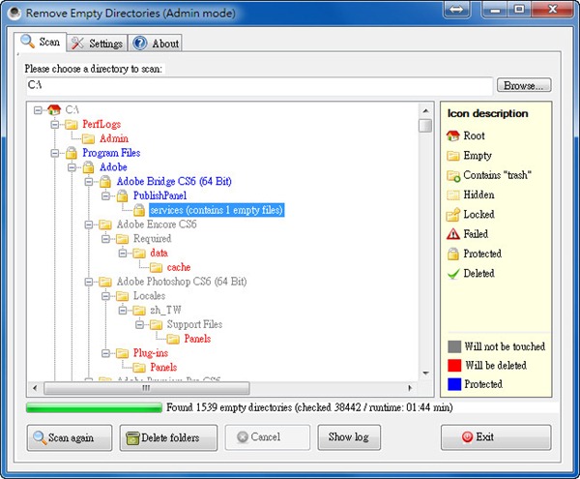Collapse Adobe Encore CS6 node

point(89,225)
